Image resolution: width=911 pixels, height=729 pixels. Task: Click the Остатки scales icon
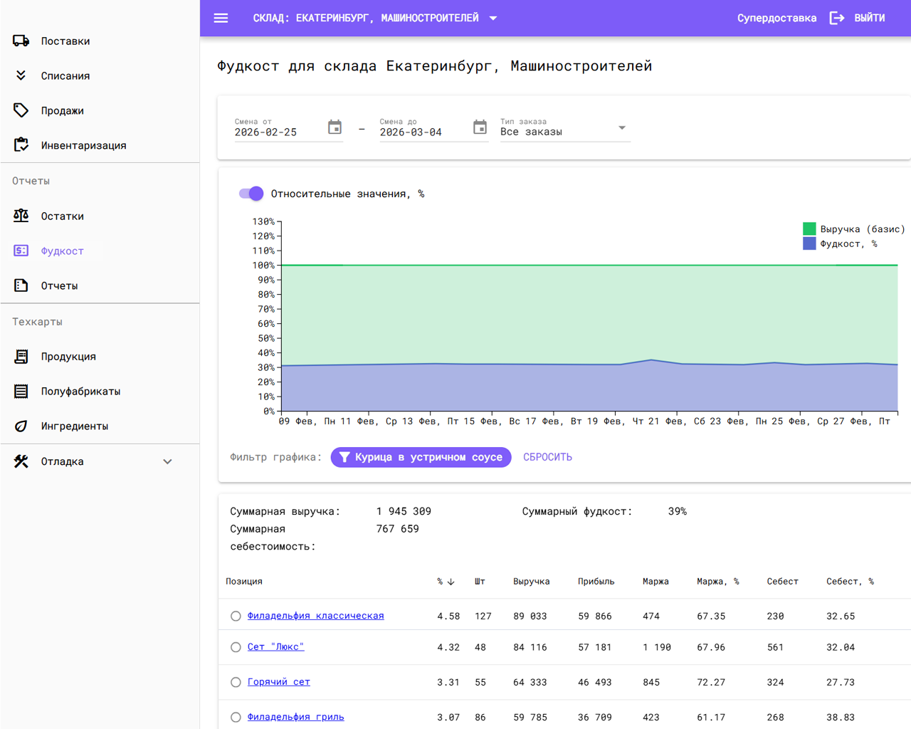[21, 216]
